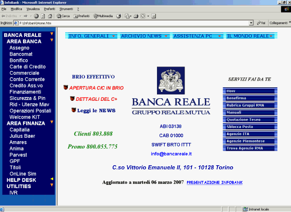Click the Stop loading toolbar icon
This screenshot has width=291, height=212.
[x=37, y=16]
